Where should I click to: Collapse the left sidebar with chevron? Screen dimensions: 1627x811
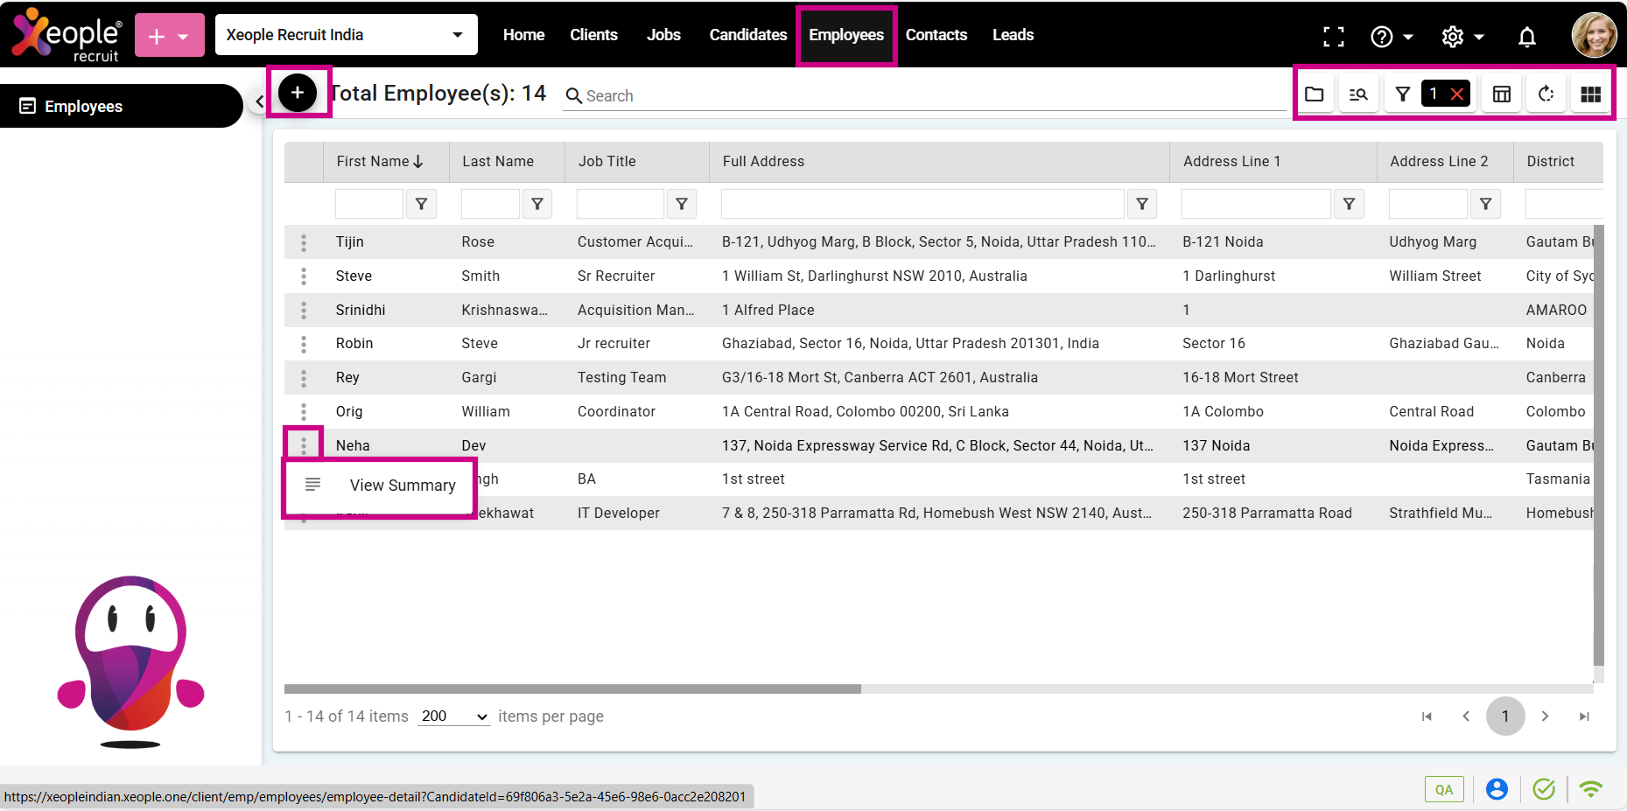click(259, 101)
